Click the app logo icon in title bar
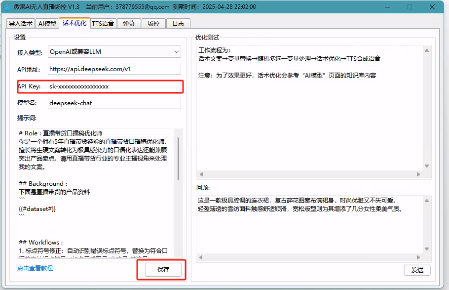 pos(7,7)
